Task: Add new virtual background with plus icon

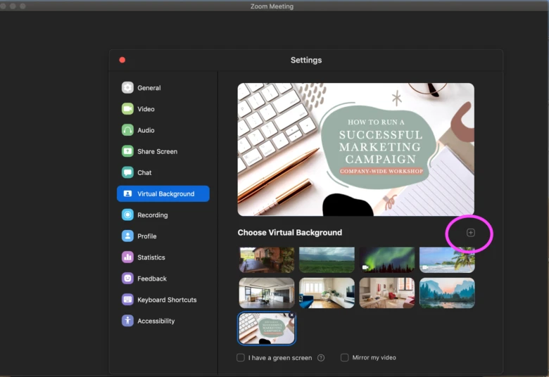Action: coord(471,233)
